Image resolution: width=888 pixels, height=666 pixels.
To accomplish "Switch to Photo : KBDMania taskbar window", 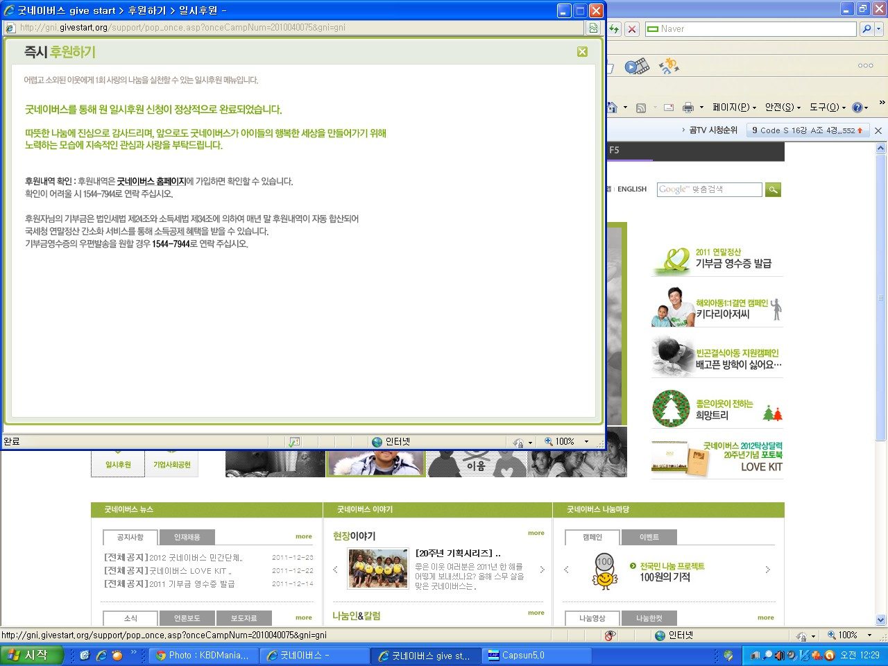I will [x=205, y=656].
